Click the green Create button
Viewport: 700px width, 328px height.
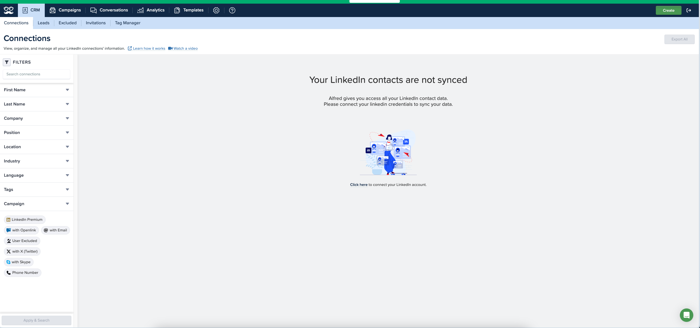click(668, 10)
